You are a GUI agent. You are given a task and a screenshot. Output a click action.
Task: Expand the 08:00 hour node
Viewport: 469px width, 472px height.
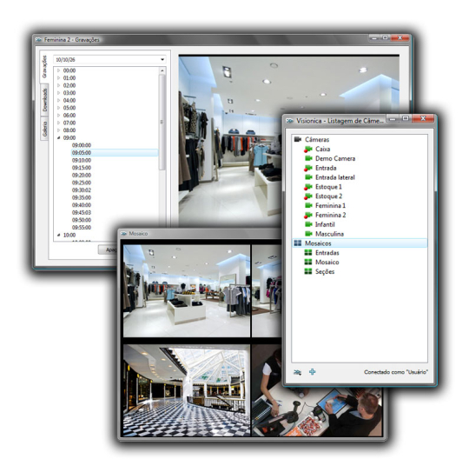coord(59,130)
